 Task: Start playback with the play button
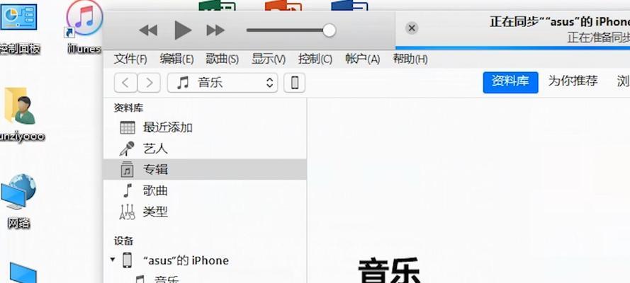point(183,30)
